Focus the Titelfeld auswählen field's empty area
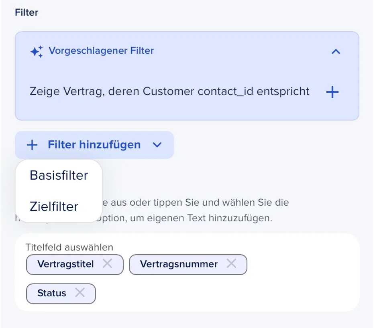 (227, 294)
